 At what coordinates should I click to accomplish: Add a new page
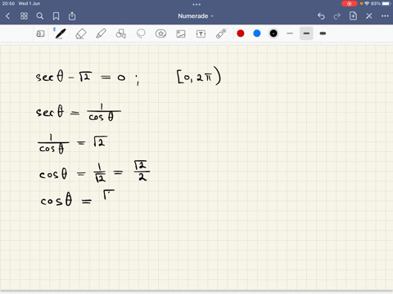point(353,16)
